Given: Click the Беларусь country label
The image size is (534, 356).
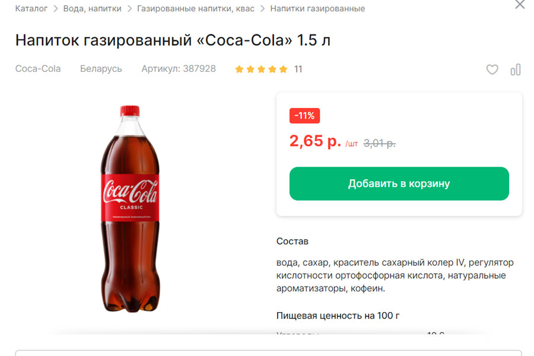Looking at the screenshot, I should (x=101, y=69).
